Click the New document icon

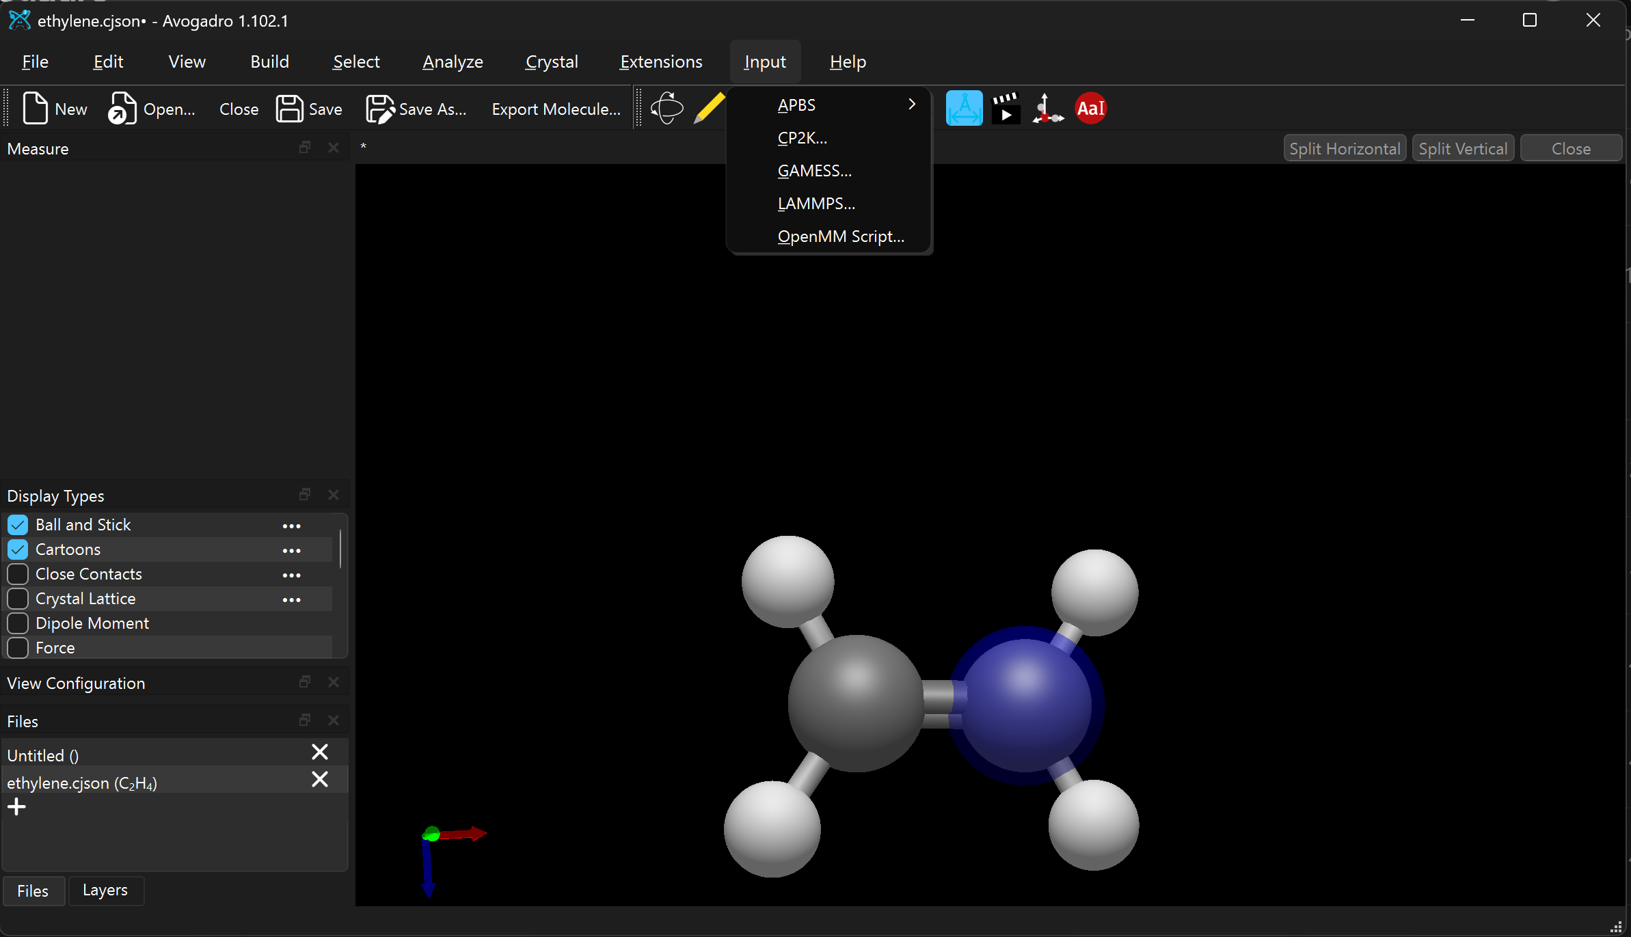point(35,109)
